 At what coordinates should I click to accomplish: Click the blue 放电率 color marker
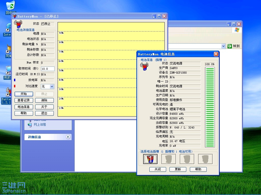point(15,80)
